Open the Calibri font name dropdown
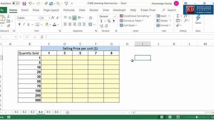 click(39, 18)
